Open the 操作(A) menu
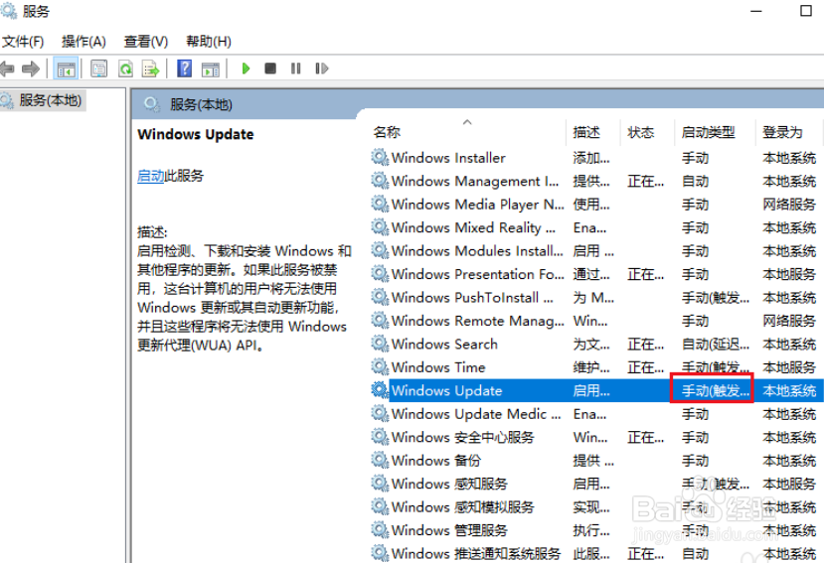The image size is (824, 563). pos(83,42)
